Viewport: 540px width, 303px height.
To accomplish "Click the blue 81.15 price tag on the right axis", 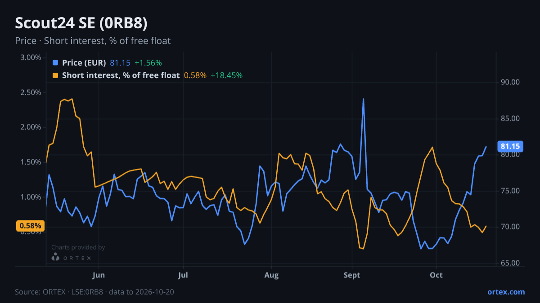I will pyautogui.click(x=510, y=146).
